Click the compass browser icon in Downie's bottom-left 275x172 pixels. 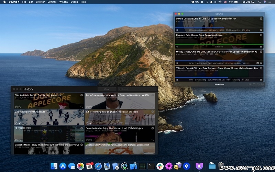click(x=179, y=84)
